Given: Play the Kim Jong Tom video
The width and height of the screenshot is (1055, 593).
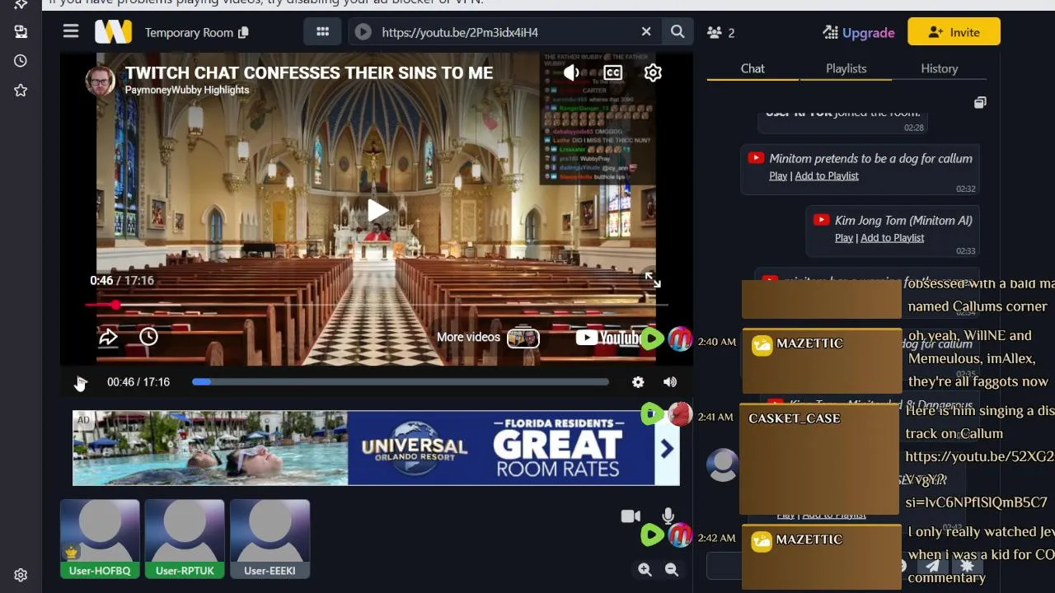Looking at the screenshot, I should point(844,237).
